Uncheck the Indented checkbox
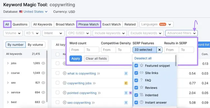 tap(136, 95)
